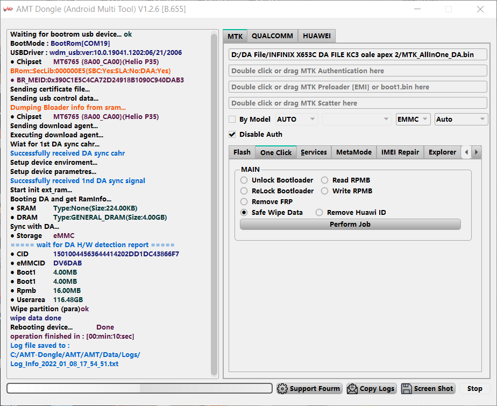The width and height of the screenshot is (497, 406).
Task: Open the Explorer tab
Action: click(442, 152)
